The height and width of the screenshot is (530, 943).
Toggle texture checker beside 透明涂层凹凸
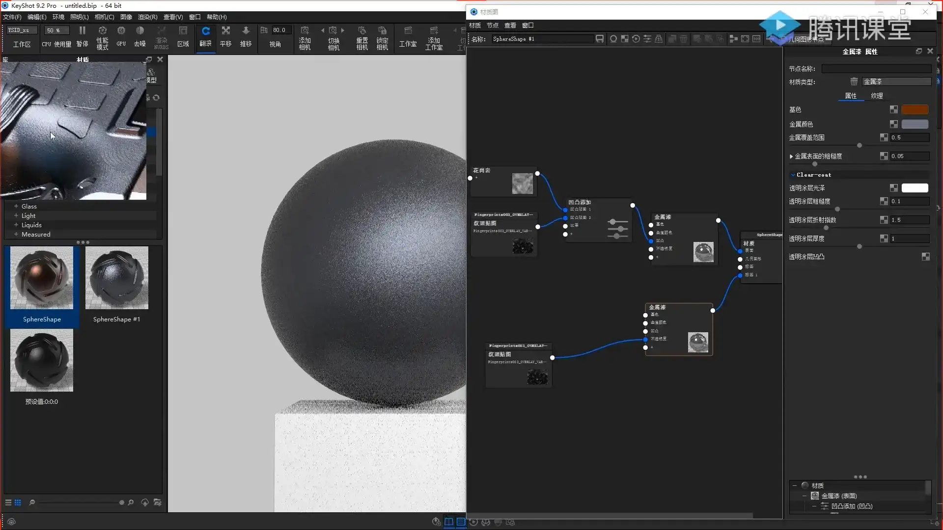click(926, 257)
